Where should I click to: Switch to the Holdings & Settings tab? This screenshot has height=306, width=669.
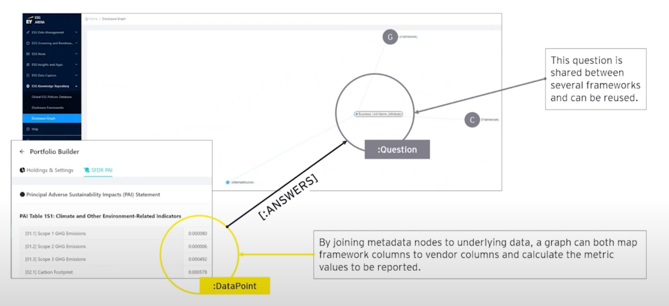tap(46, 171)
